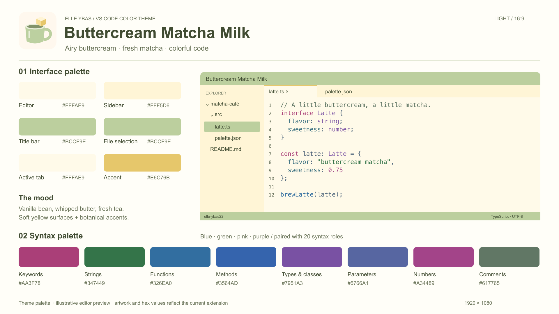Collapse the src folder chevron
The height and width of the screenshot is (314, 559).
point(212,115)
